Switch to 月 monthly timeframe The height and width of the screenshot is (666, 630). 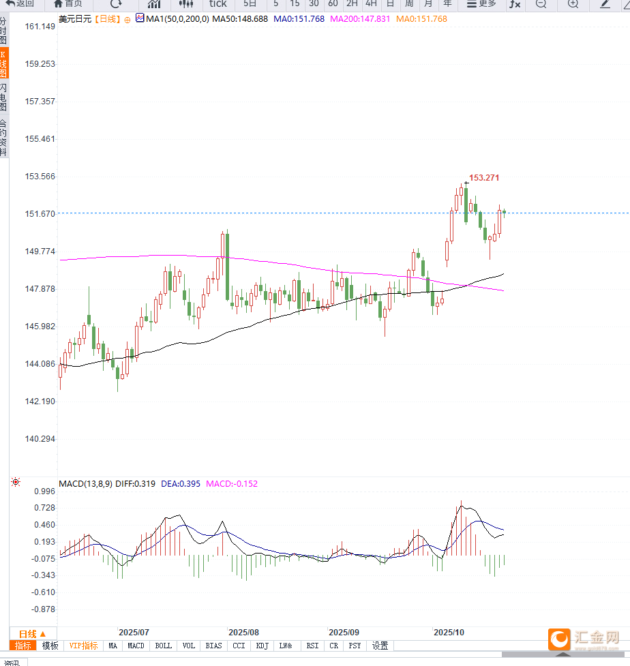(x=428, y=4)
